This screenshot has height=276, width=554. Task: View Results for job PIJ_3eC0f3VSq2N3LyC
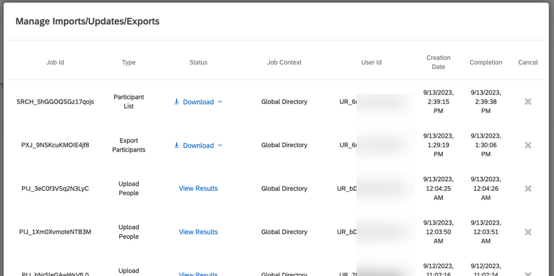click(198, 189)
